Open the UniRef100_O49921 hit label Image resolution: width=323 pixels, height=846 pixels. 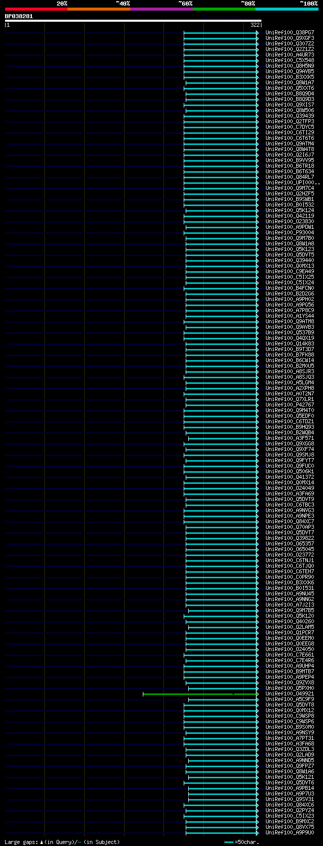pos(290,694)
